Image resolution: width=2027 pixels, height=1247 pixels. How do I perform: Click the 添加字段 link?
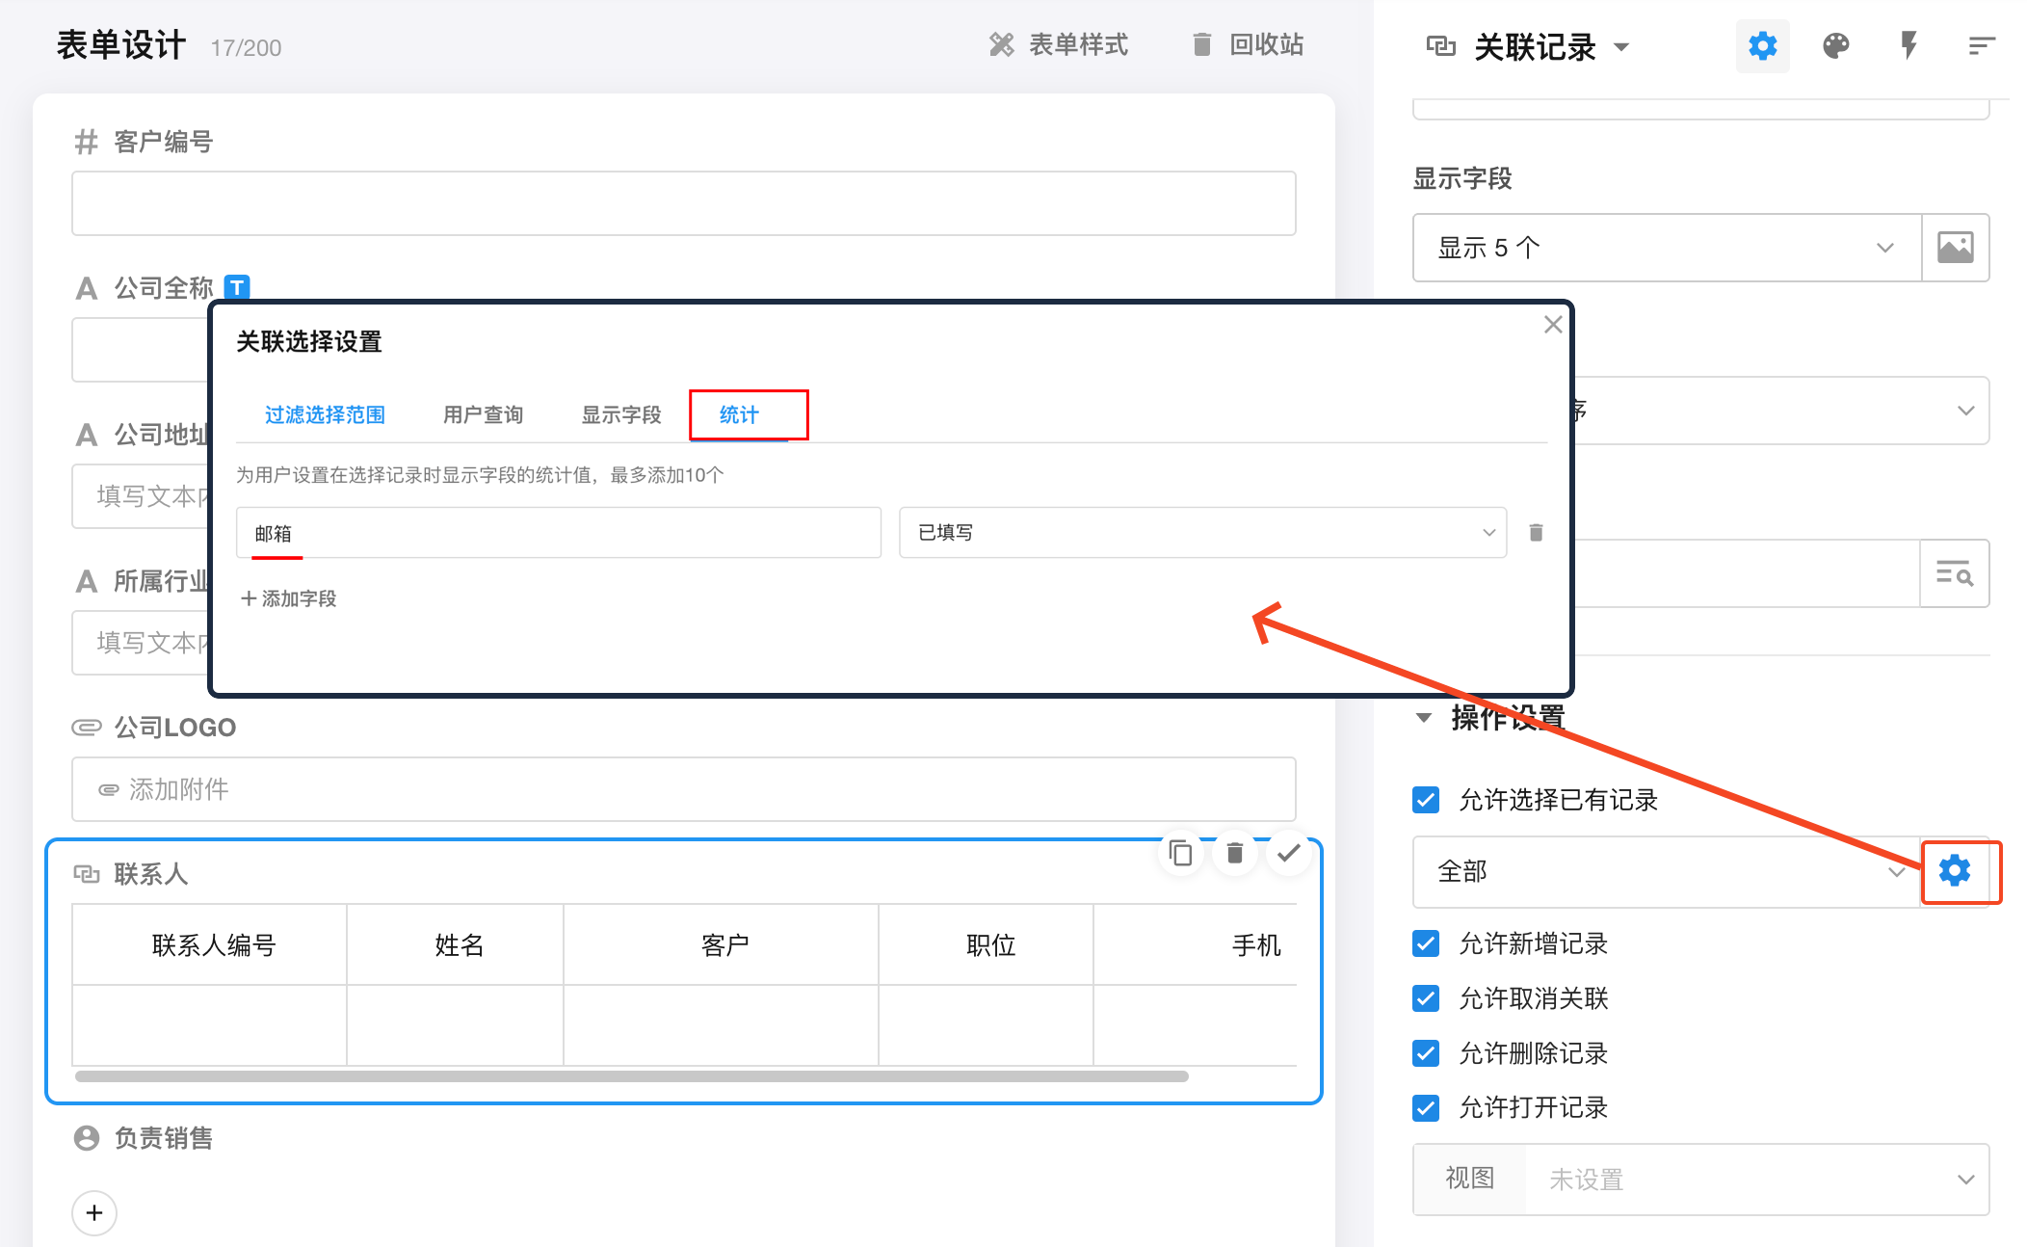coord(289,598)
